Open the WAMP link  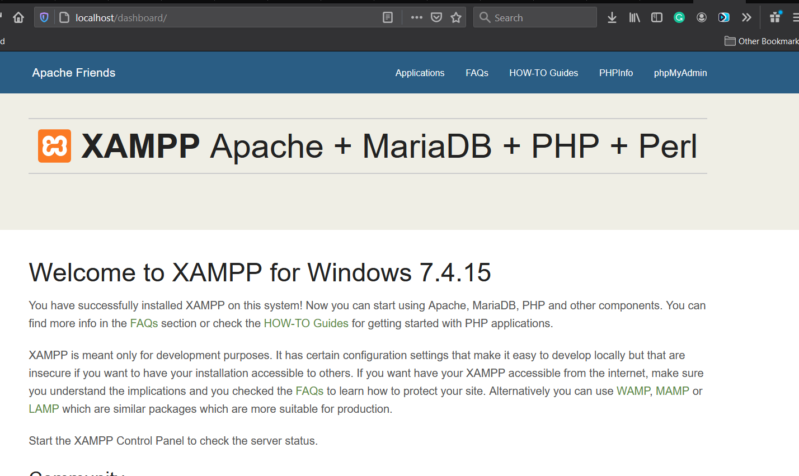point(633,391)
